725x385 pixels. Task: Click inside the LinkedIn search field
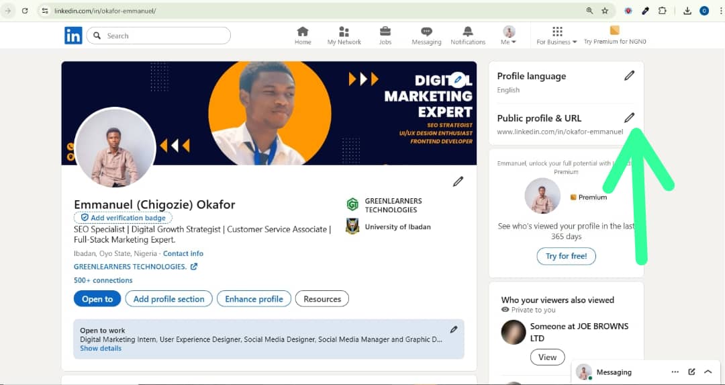[x=158, y=36]
